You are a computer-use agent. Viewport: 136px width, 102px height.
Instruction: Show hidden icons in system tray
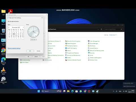114,91
